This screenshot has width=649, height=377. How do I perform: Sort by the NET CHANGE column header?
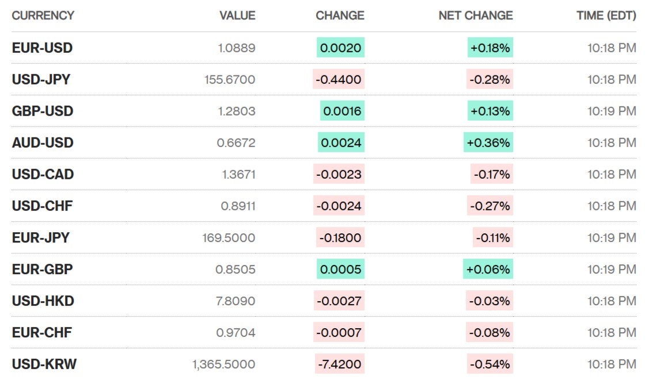tap(476, 16)
